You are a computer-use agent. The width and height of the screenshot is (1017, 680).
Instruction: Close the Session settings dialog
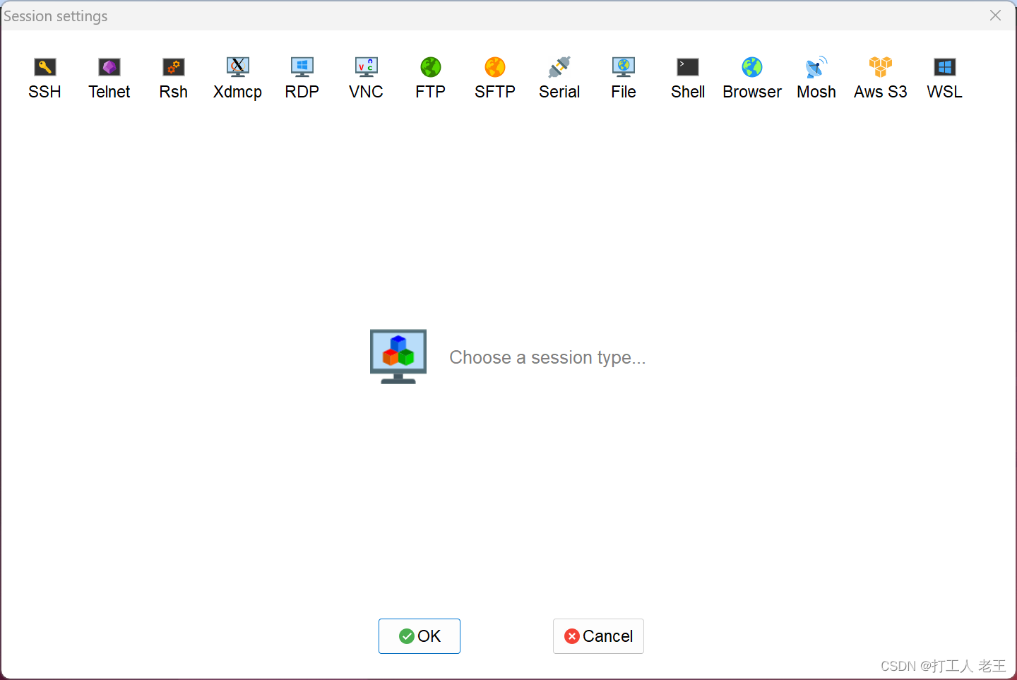[x=996, y=16]
